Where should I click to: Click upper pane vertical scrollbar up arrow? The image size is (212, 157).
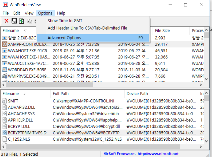coord(206,30)
